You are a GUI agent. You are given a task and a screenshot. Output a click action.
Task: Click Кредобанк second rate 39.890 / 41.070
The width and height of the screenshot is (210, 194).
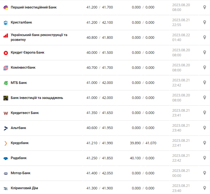[143, 143]
